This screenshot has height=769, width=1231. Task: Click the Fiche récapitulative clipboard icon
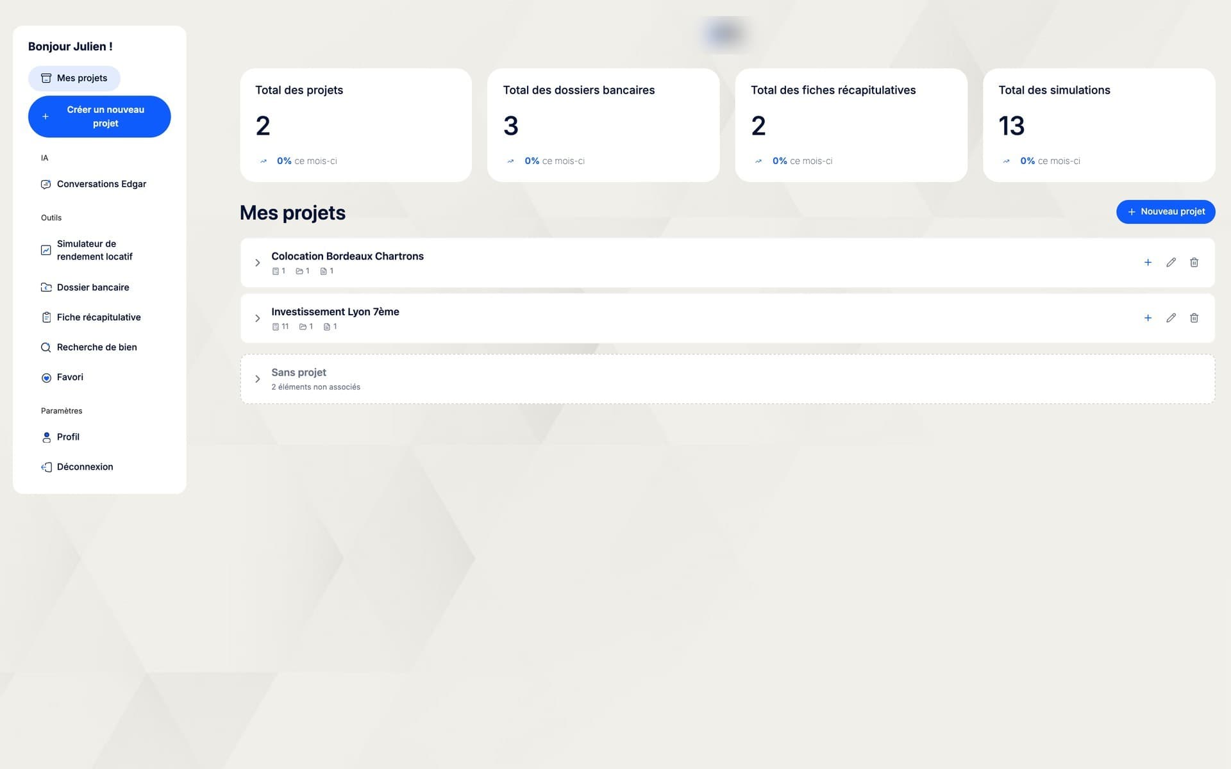pos(46,317)
